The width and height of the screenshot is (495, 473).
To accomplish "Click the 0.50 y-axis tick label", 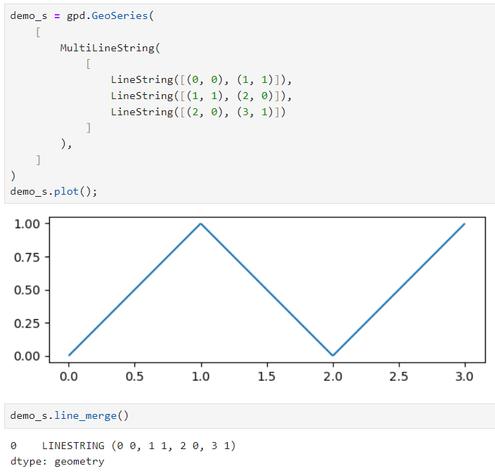I will coord(27,290).
